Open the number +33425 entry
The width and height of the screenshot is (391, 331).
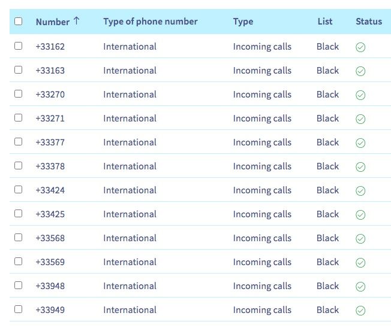pos(50,214)
